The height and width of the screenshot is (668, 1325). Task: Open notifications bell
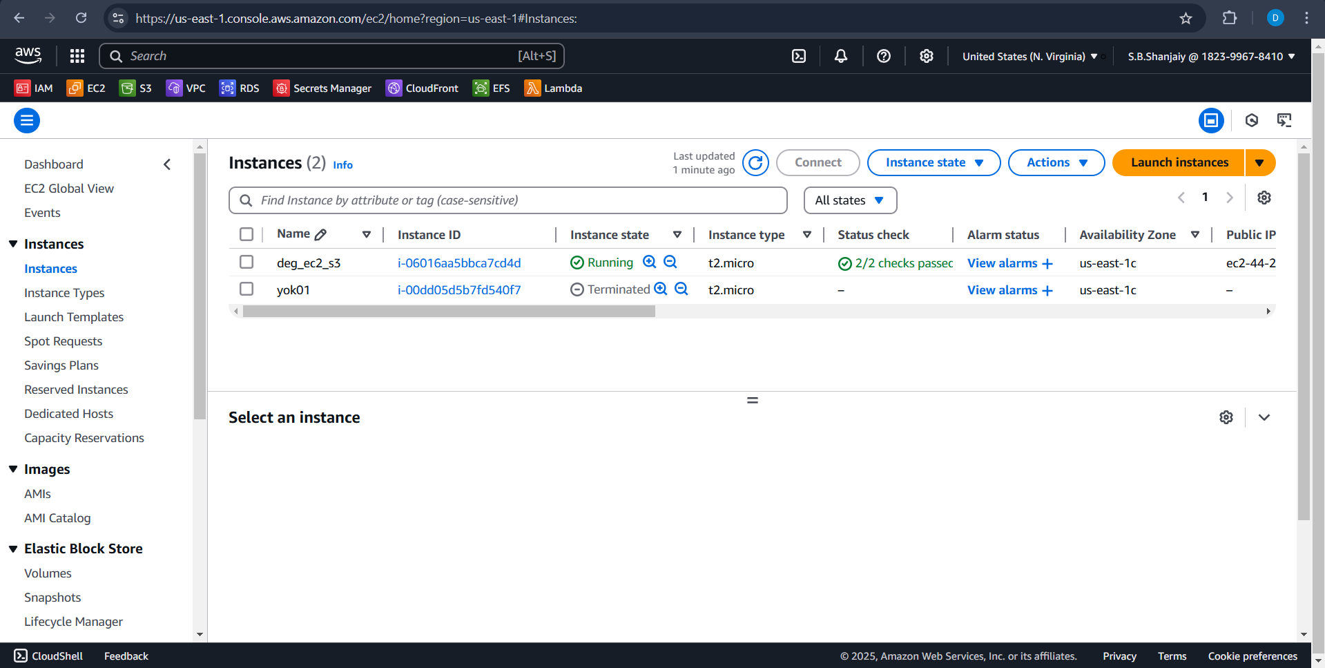pos(841,57)
